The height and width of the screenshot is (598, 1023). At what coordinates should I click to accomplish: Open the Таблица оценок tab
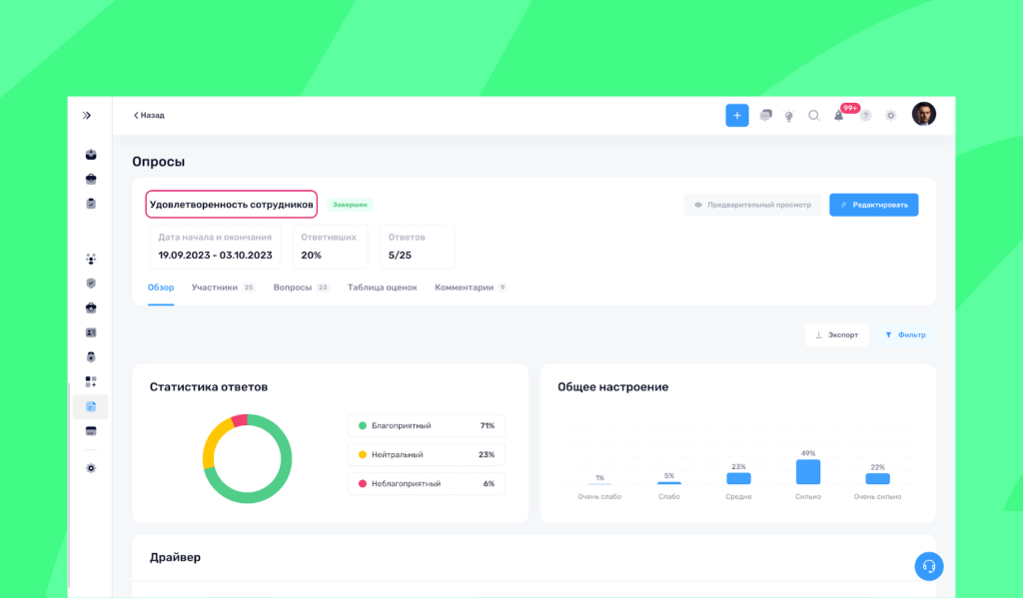click(383, 288)
